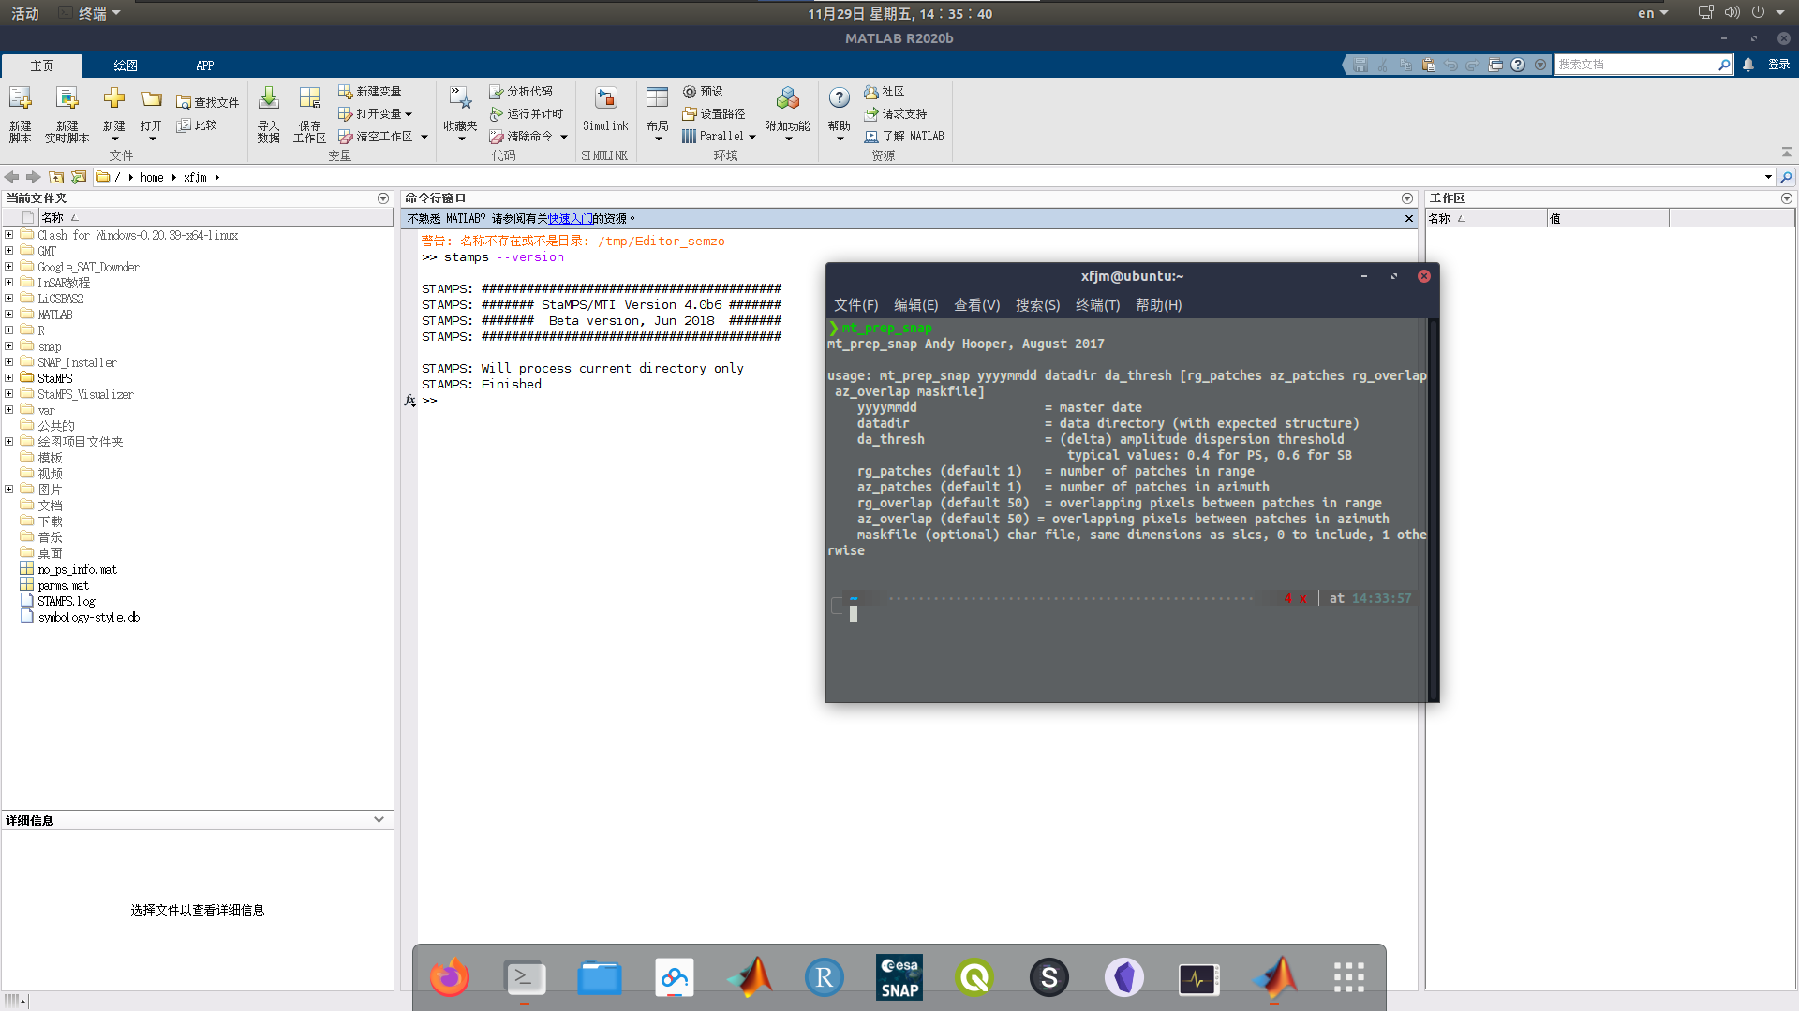Viewport: 1799px width, 1011px height.
Task: Open the Add-Ons icon
Action: coord(788,98)
